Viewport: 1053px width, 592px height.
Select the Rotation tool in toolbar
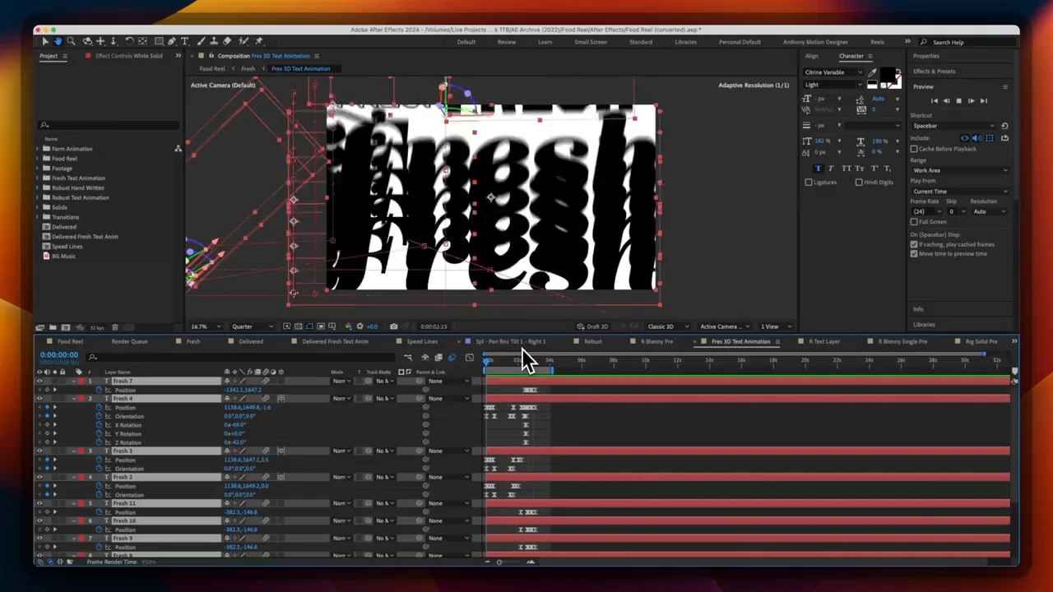(x=129, y=41)
